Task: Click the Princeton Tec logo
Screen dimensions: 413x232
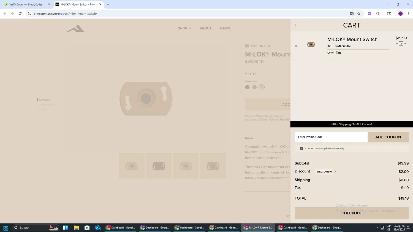Action: [76, 29]
